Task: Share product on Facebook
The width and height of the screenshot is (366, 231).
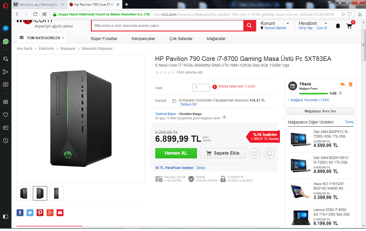Action: [20, 213]
